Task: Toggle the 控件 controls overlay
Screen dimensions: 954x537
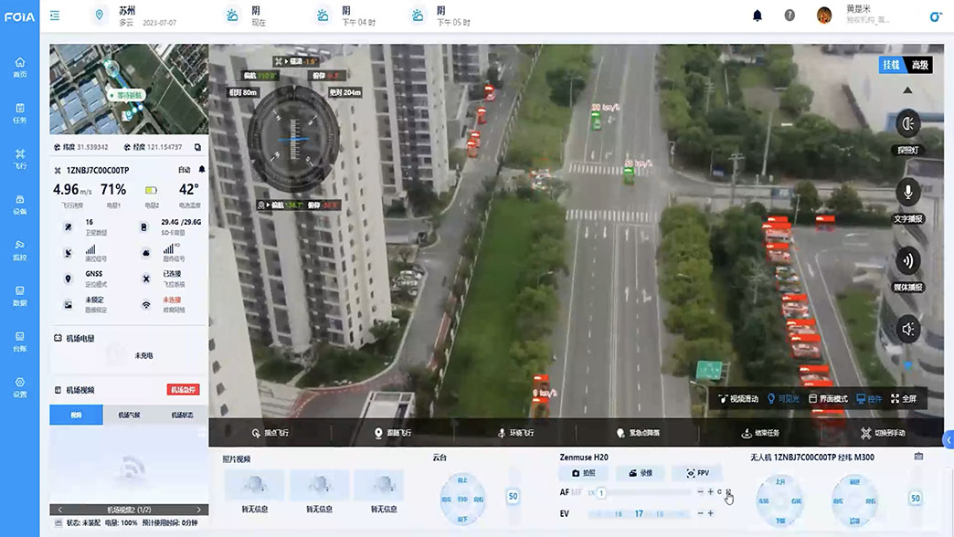Action: tap(868, 399)
